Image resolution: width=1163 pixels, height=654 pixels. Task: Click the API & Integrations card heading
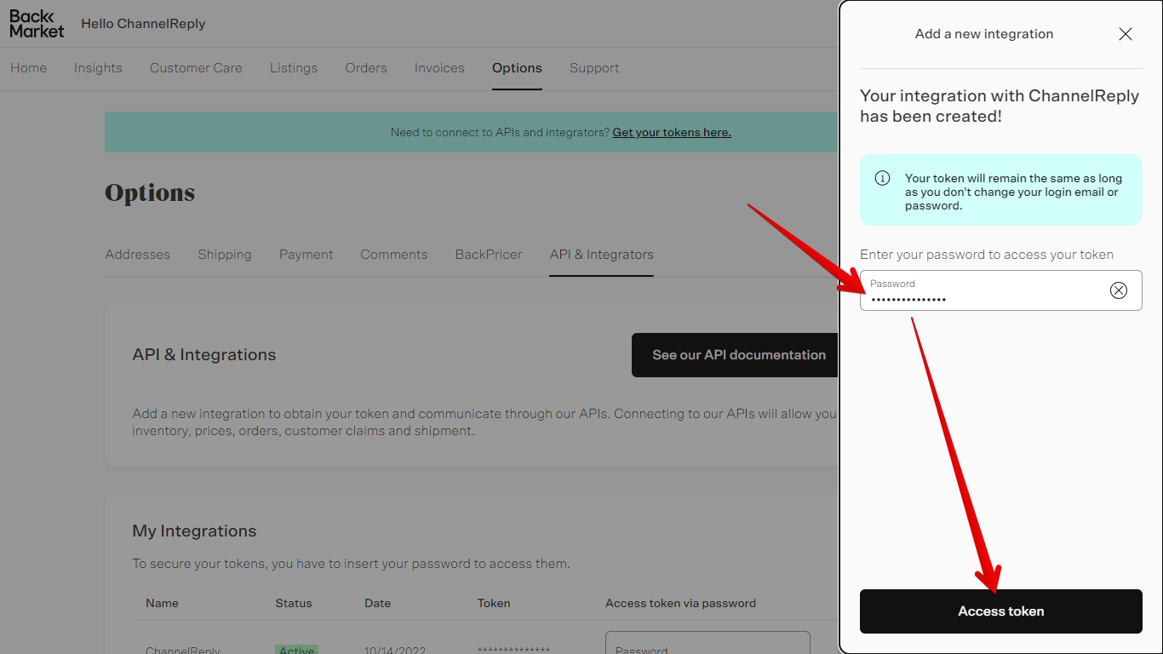[204, 355]
